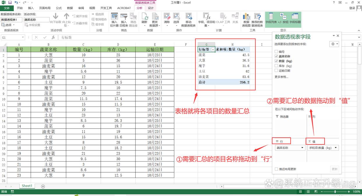The image size is (362, 196).
Task: Click the Ribbon Display Options icon
Action: point(340,3)
